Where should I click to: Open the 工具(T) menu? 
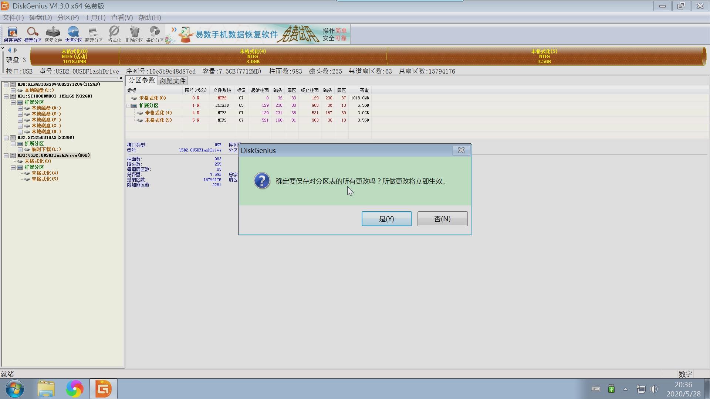click(x=95, y=17)
